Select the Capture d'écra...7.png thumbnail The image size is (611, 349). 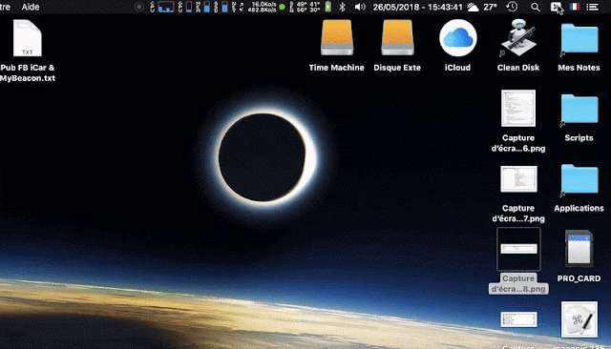(x=518, y=179)
